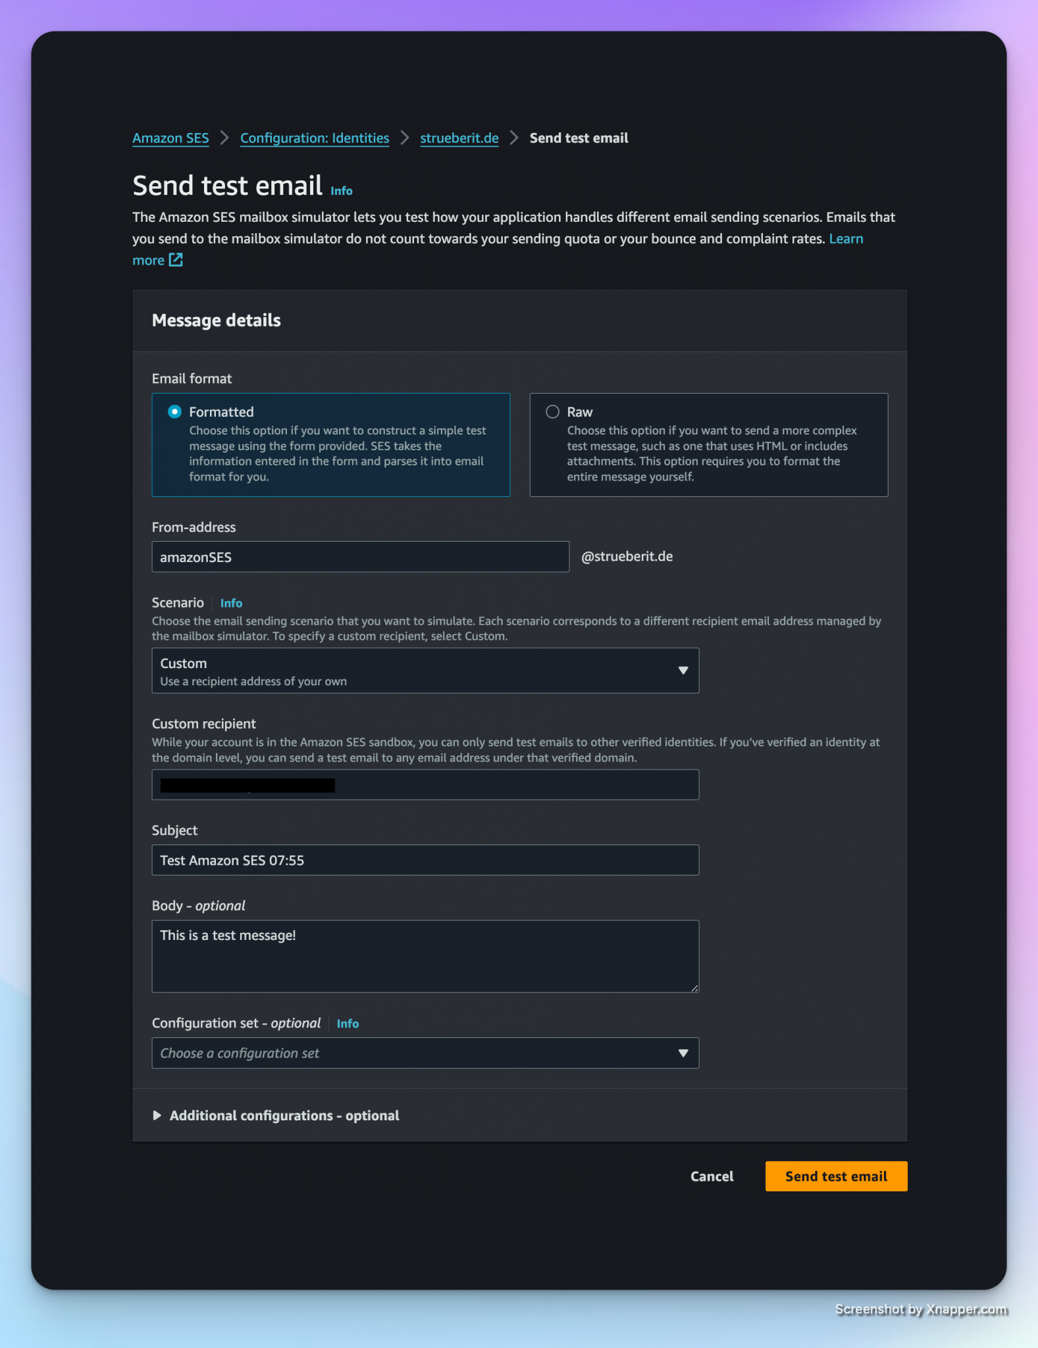The width and height of the screenshot is (1038, 1348).
Task: Focus the Subject text field
Action: [425, 860]
